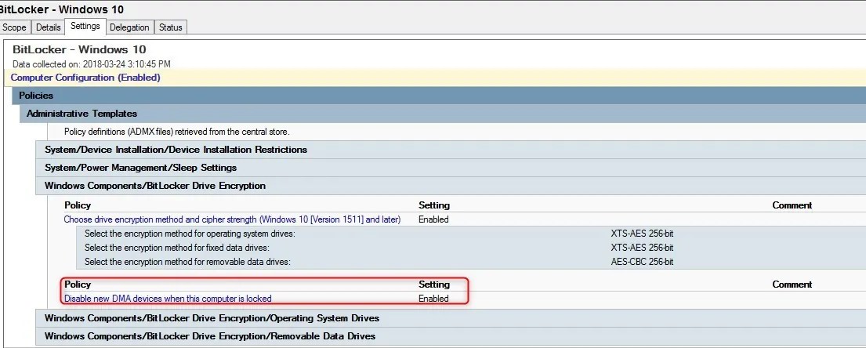Click the first Setting column header

(434, 205)
